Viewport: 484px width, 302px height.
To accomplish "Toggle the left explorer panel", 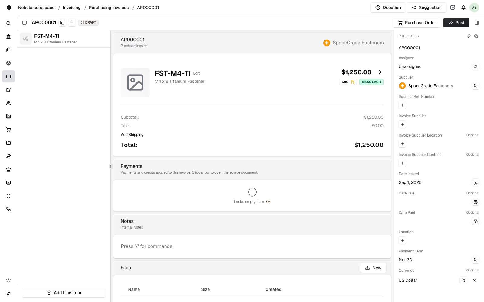I will pos(25,23).
